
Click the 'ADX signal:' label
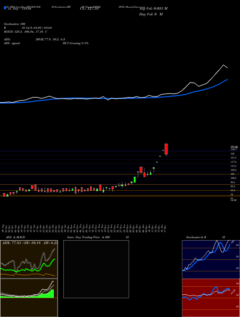tap(12, 43)
